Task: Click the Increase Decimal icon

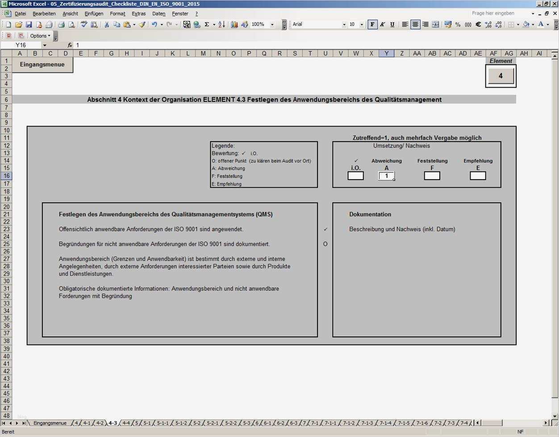Action: click(x=487, y=25)
